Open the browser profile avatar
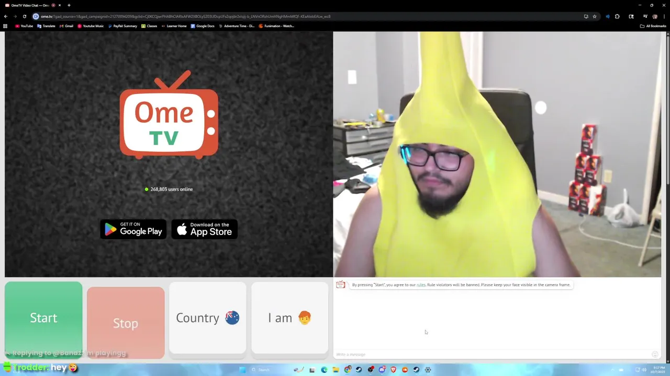The width and height of the screenshot is (670, 376). point(655,16)
